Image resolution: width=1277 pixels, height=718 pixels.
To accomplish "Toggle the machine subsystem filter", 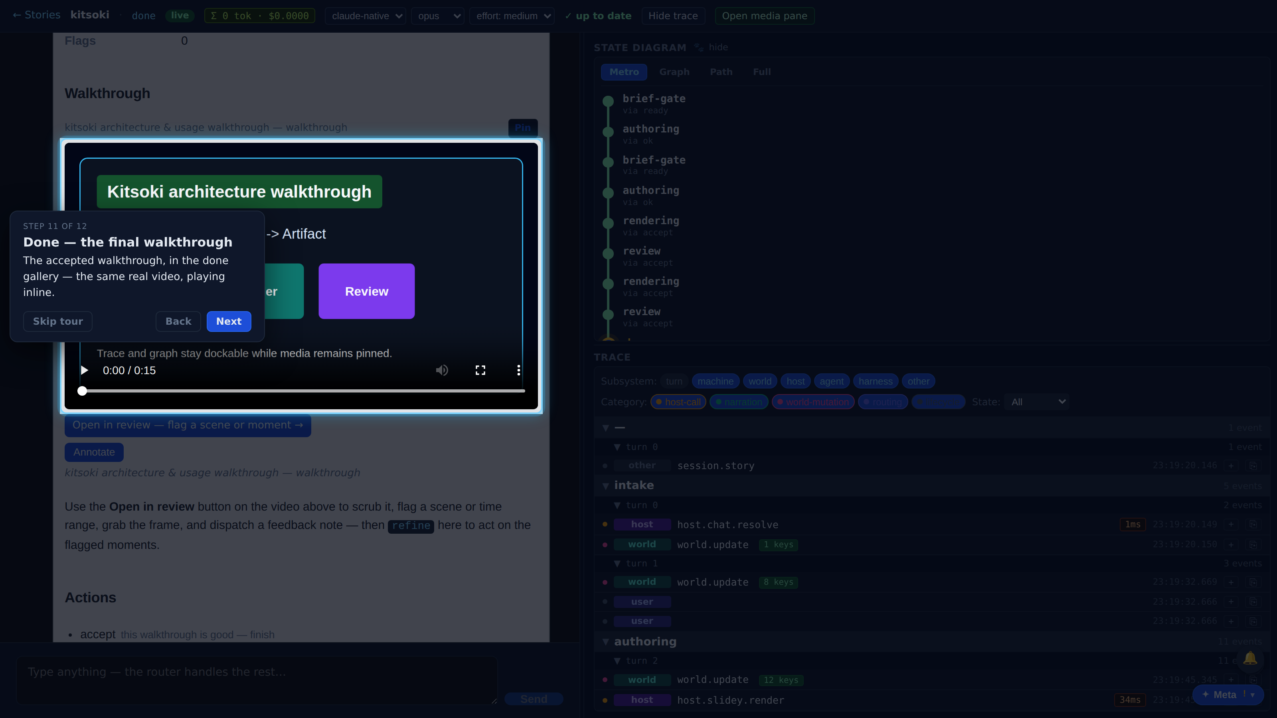I will pos(716,381).
